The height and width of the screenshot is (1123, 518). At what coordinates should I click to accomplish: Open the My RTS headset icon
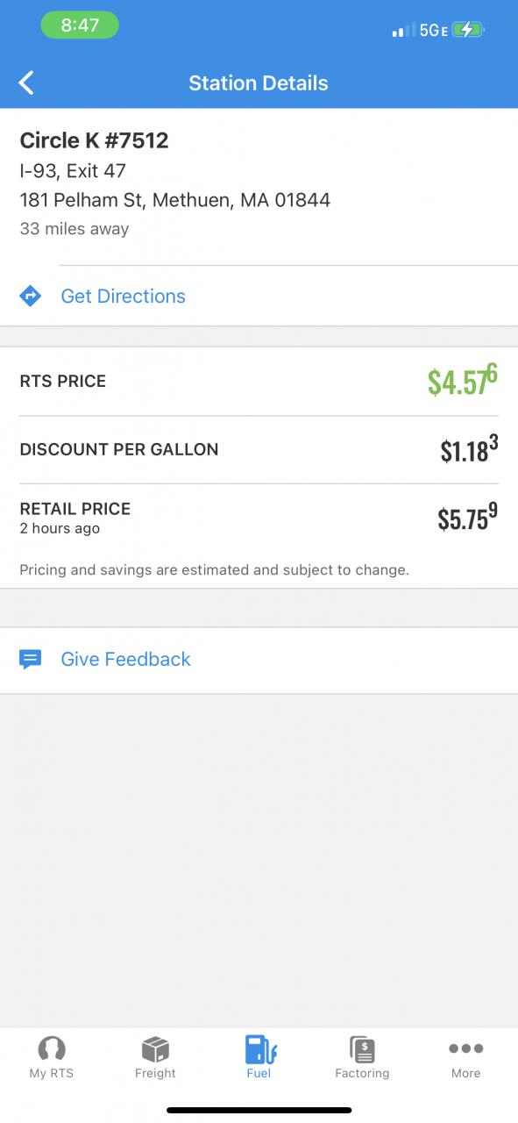coord(52,1048)
